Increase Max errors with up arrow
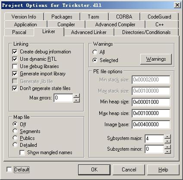Screen dimensions: 183x180 click(x=76, y=96)
